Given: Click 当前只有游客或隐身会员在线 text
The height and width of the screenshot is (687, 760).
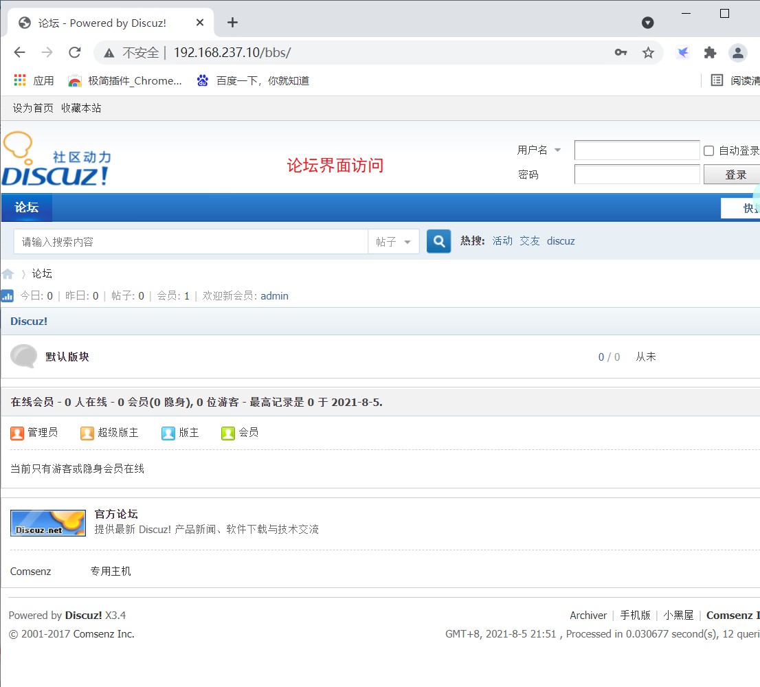Looking at the screenshot, I should pos(77,469).
